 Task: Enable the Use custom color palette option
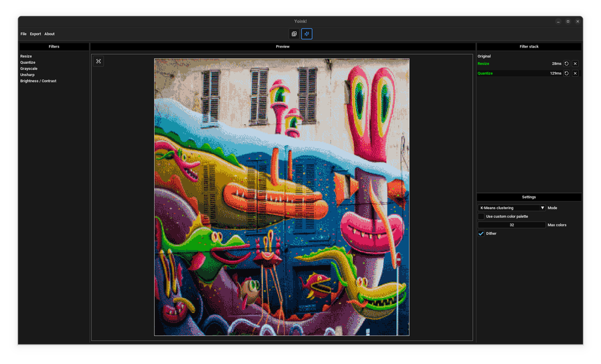[x=481, y=216]
